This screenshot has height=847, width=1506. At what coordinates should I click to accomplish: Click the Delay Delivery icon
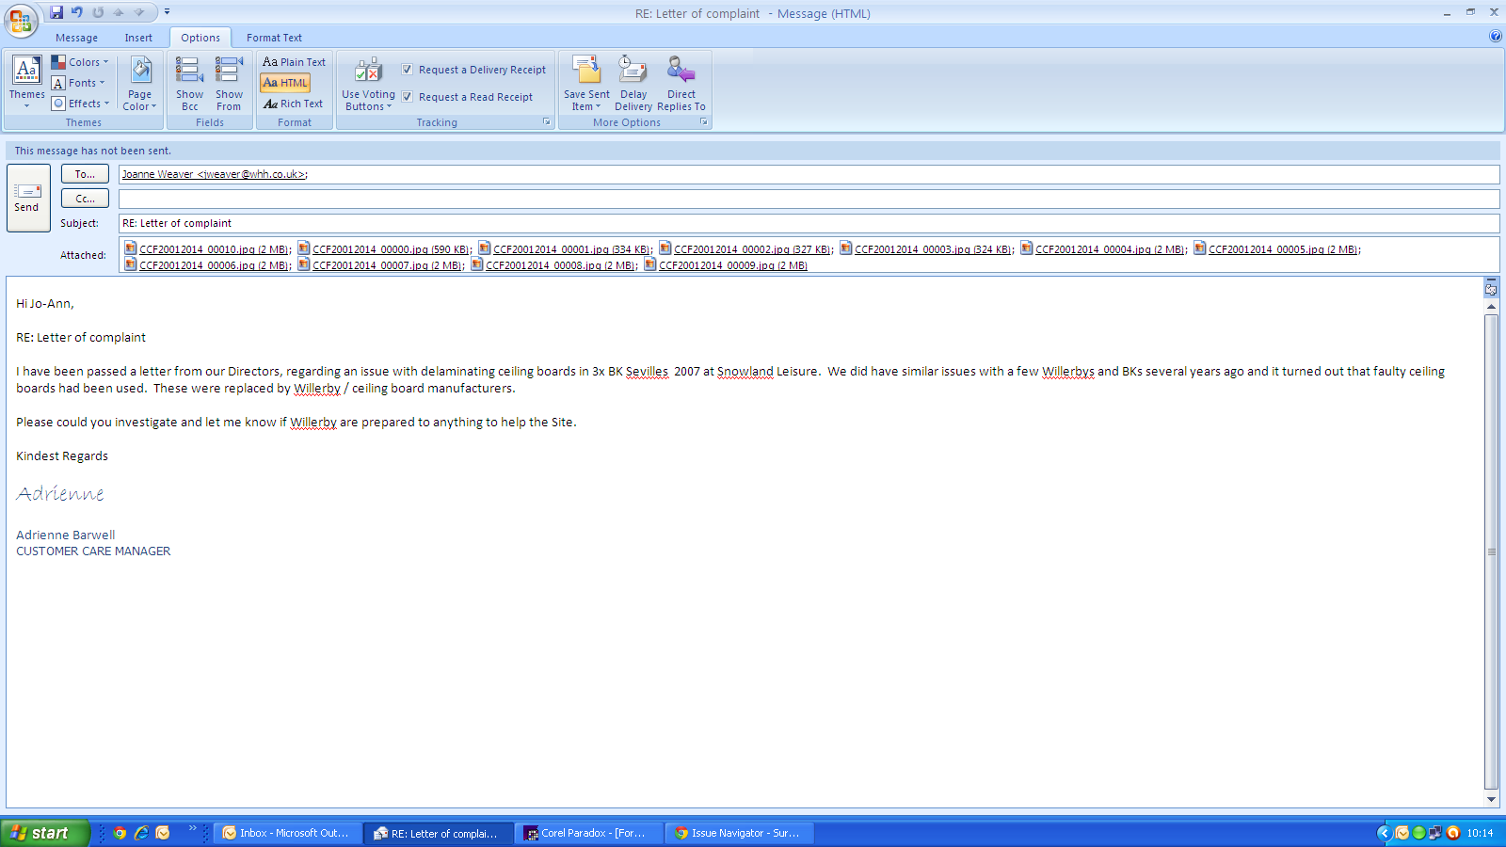click(x=633, y=71)
